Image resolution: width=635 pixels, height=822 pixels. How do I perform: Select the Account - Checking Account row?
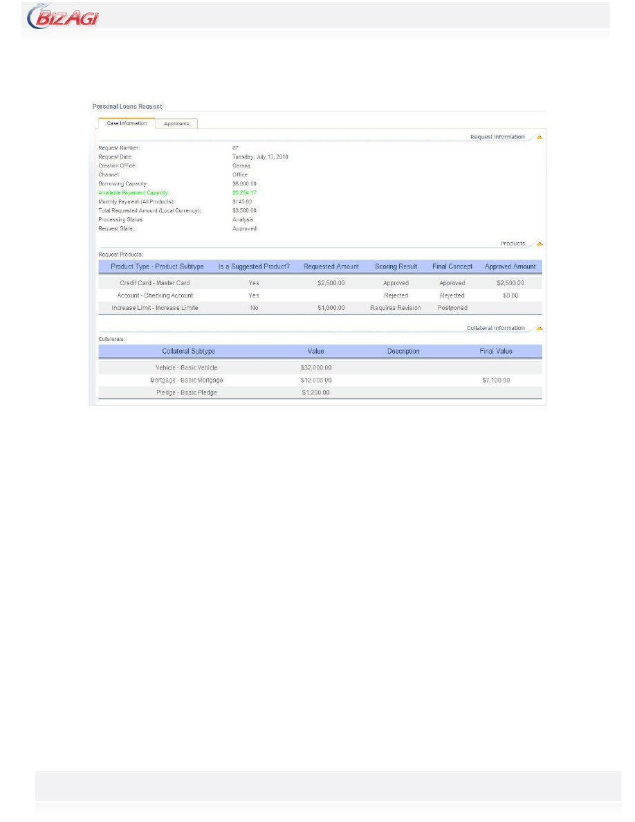(155, 295)
